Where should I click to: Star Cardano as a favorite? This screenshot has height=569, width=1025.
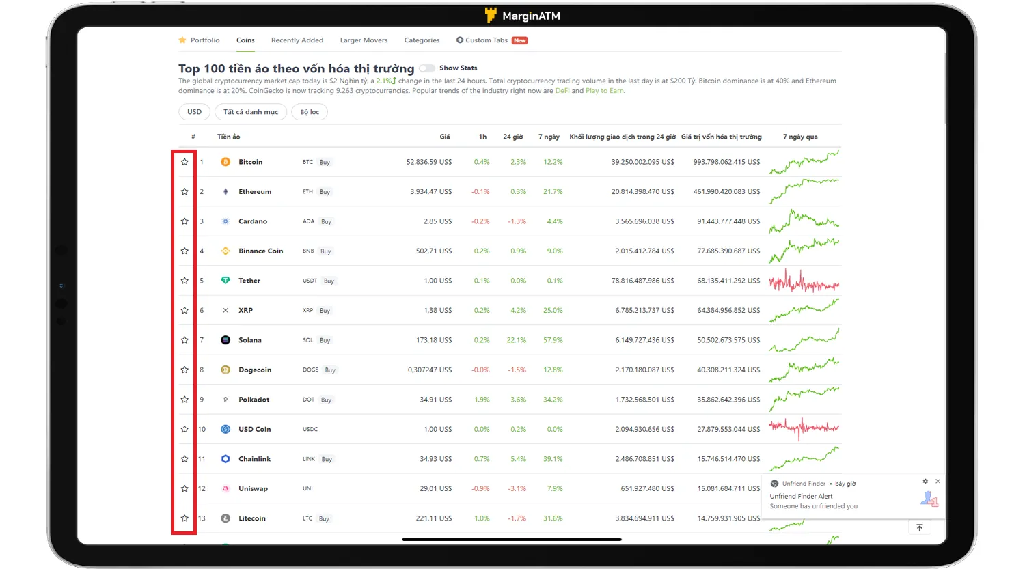[x=184, y=221]
